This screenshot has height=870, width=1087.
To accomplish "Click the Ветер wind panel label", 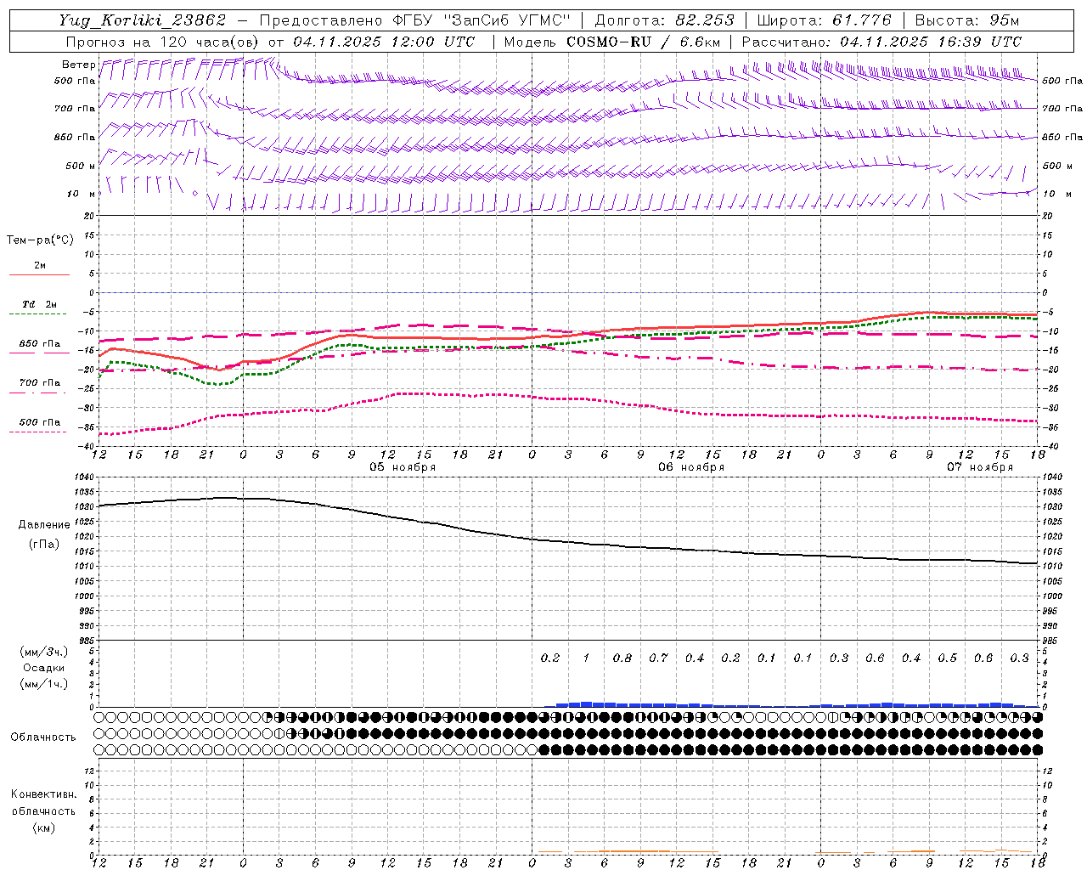I will 78,65.
